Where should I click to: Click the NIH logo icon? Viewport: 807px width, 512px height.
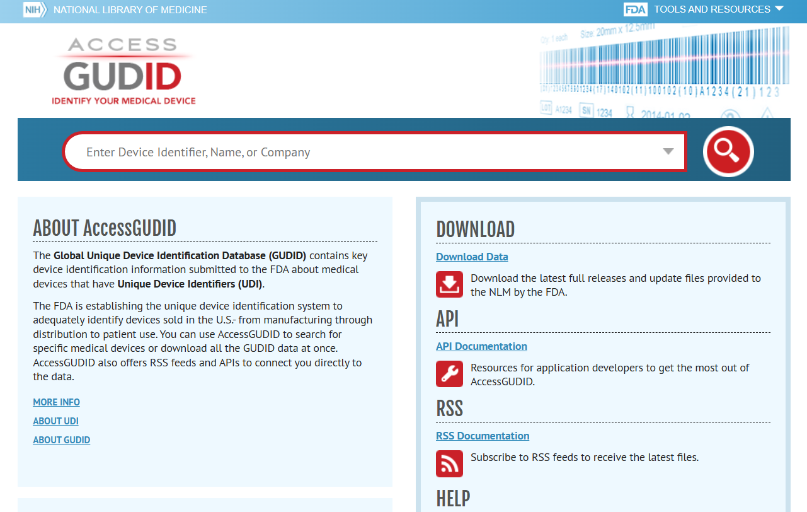click(35, 9)
